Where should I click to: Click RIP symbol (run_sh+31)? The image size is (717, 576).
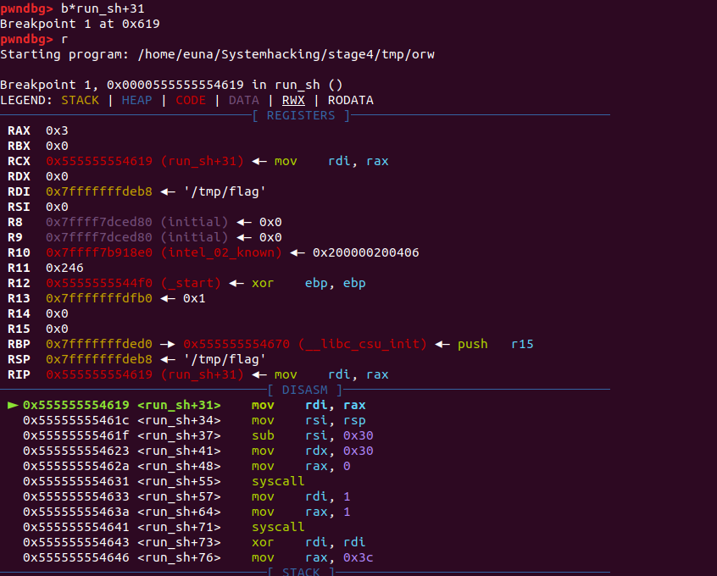(202, 375)
